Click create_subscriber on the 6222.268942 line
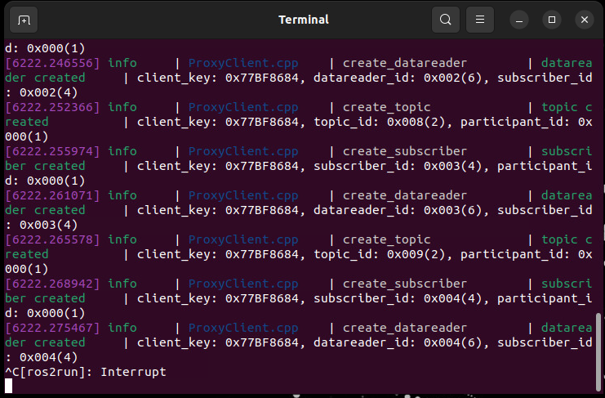This screenshot has width=605, height=398. click(x=405, y=284)
